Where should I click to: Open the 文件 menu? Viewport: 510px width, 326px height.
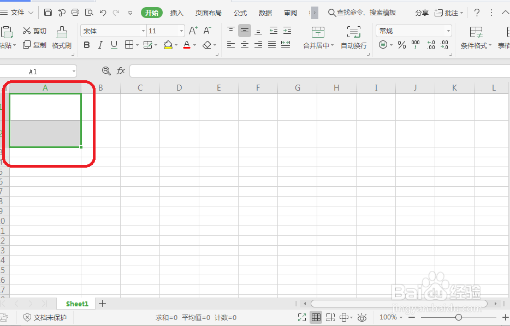[16, 12]
